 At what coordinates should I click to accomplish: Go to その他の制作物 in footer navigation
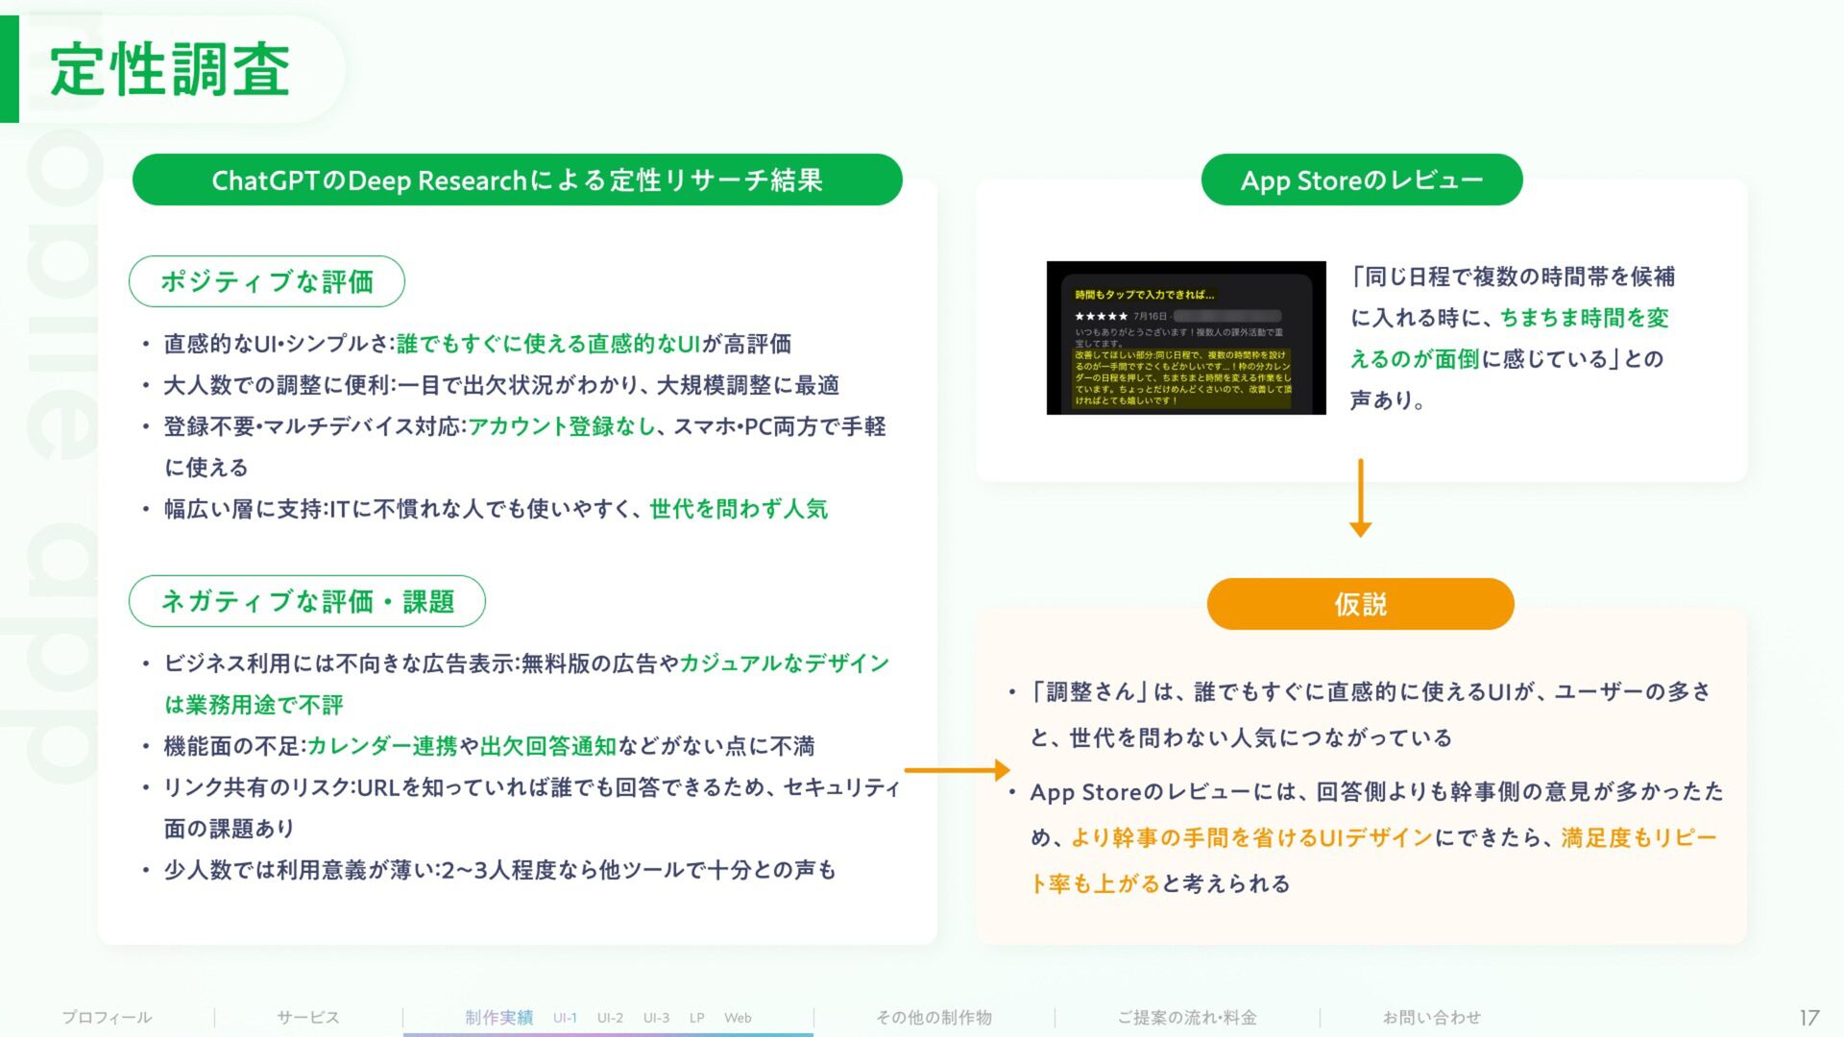point(934,1017)
